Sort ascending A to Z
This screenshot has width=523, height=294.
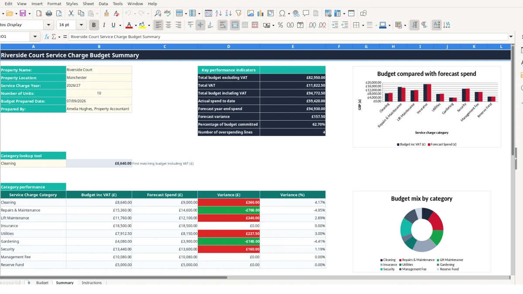[x=219, y=14]
